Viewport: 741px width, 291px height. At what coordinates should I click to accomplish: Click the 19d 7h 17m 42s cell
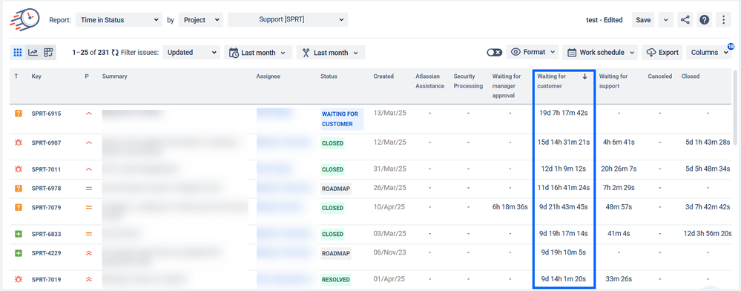563,114
